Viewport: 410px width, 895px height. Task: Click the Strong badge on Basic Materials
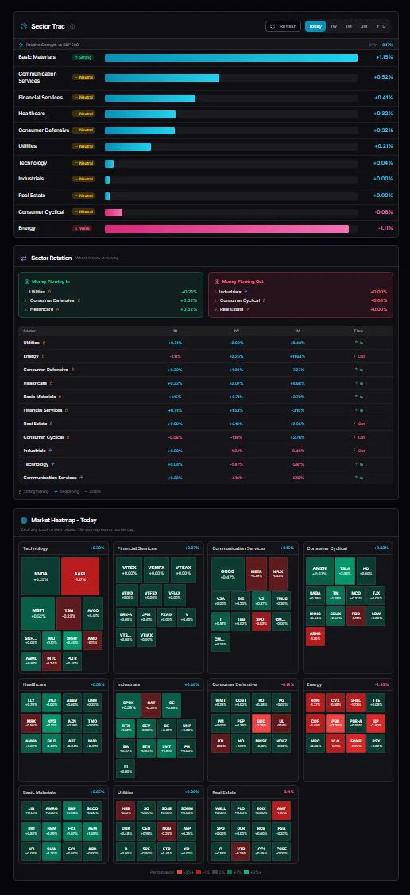[x=83, y=58]
